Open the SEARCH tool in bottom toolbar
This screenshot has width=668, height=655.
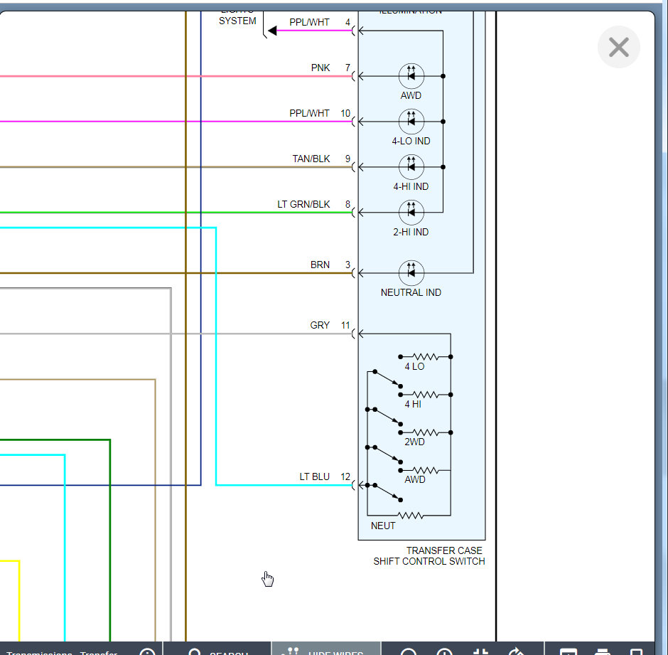[x=217, y=649]
